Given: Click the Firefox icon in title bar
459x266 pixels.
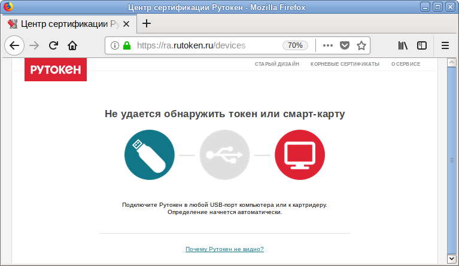Looking at the screenshot, I should (x=8, y=7).
